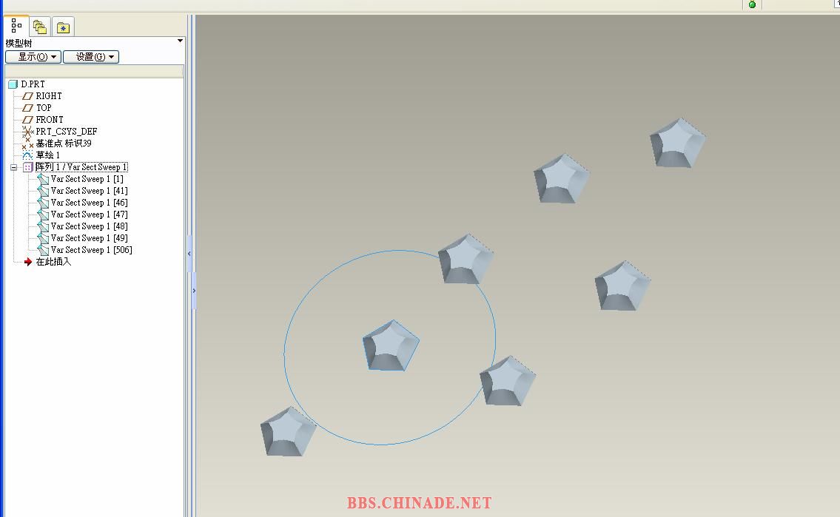Viewport: 840px width, 517px height.
Task: Select the FRONT datum plane
Action: (x=50, y=119)
